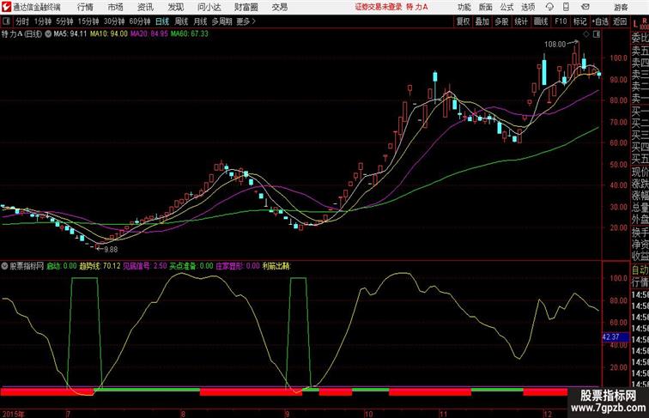The width and height of the screenshot is (649, 418).
Task: Click the 多股 multi-stock button
Action: (x=501, y=21)
